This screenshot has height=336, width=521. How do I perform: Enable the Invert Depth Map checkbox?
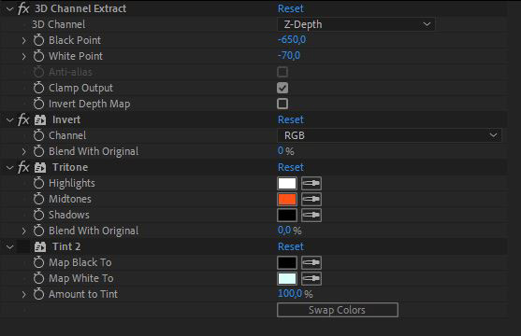click(282, 104)
